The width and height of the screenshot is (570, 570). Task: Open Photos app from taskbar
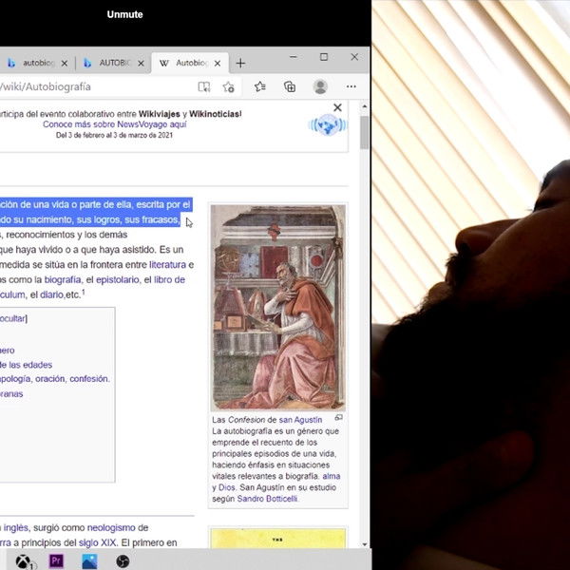coord(89,560)
